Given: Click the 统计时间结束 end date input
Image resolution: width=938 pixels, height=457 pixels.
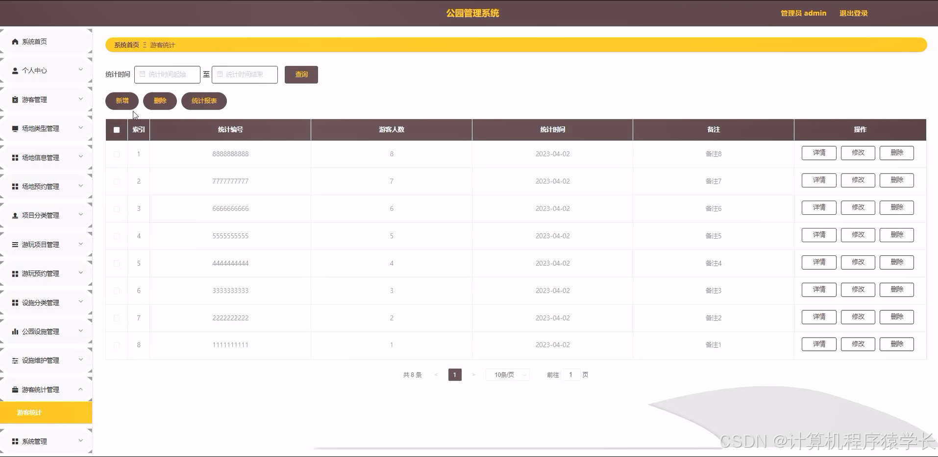Looking at the screenshot, I should pyautogui.click(x=245, y=74).
